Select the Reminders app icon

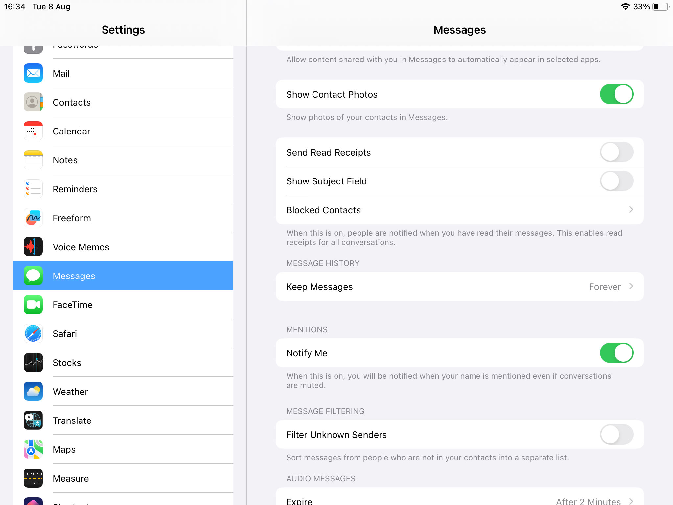33,189
